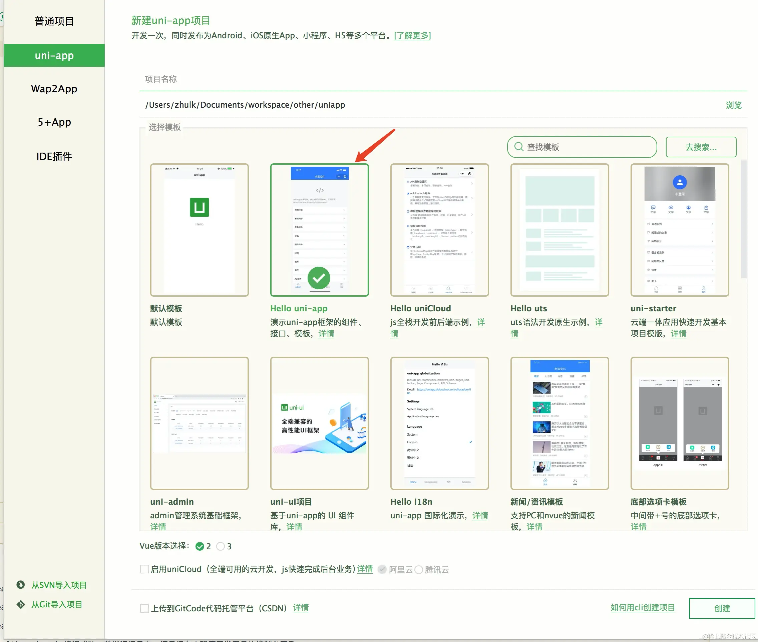Select the Hello uniCloud template thumbnail

pos(440,230)
